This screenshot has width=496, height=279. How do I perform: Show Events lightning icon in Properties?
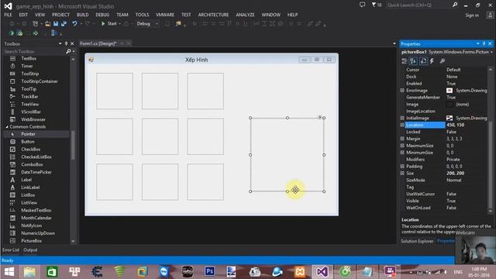click(432, 61)
